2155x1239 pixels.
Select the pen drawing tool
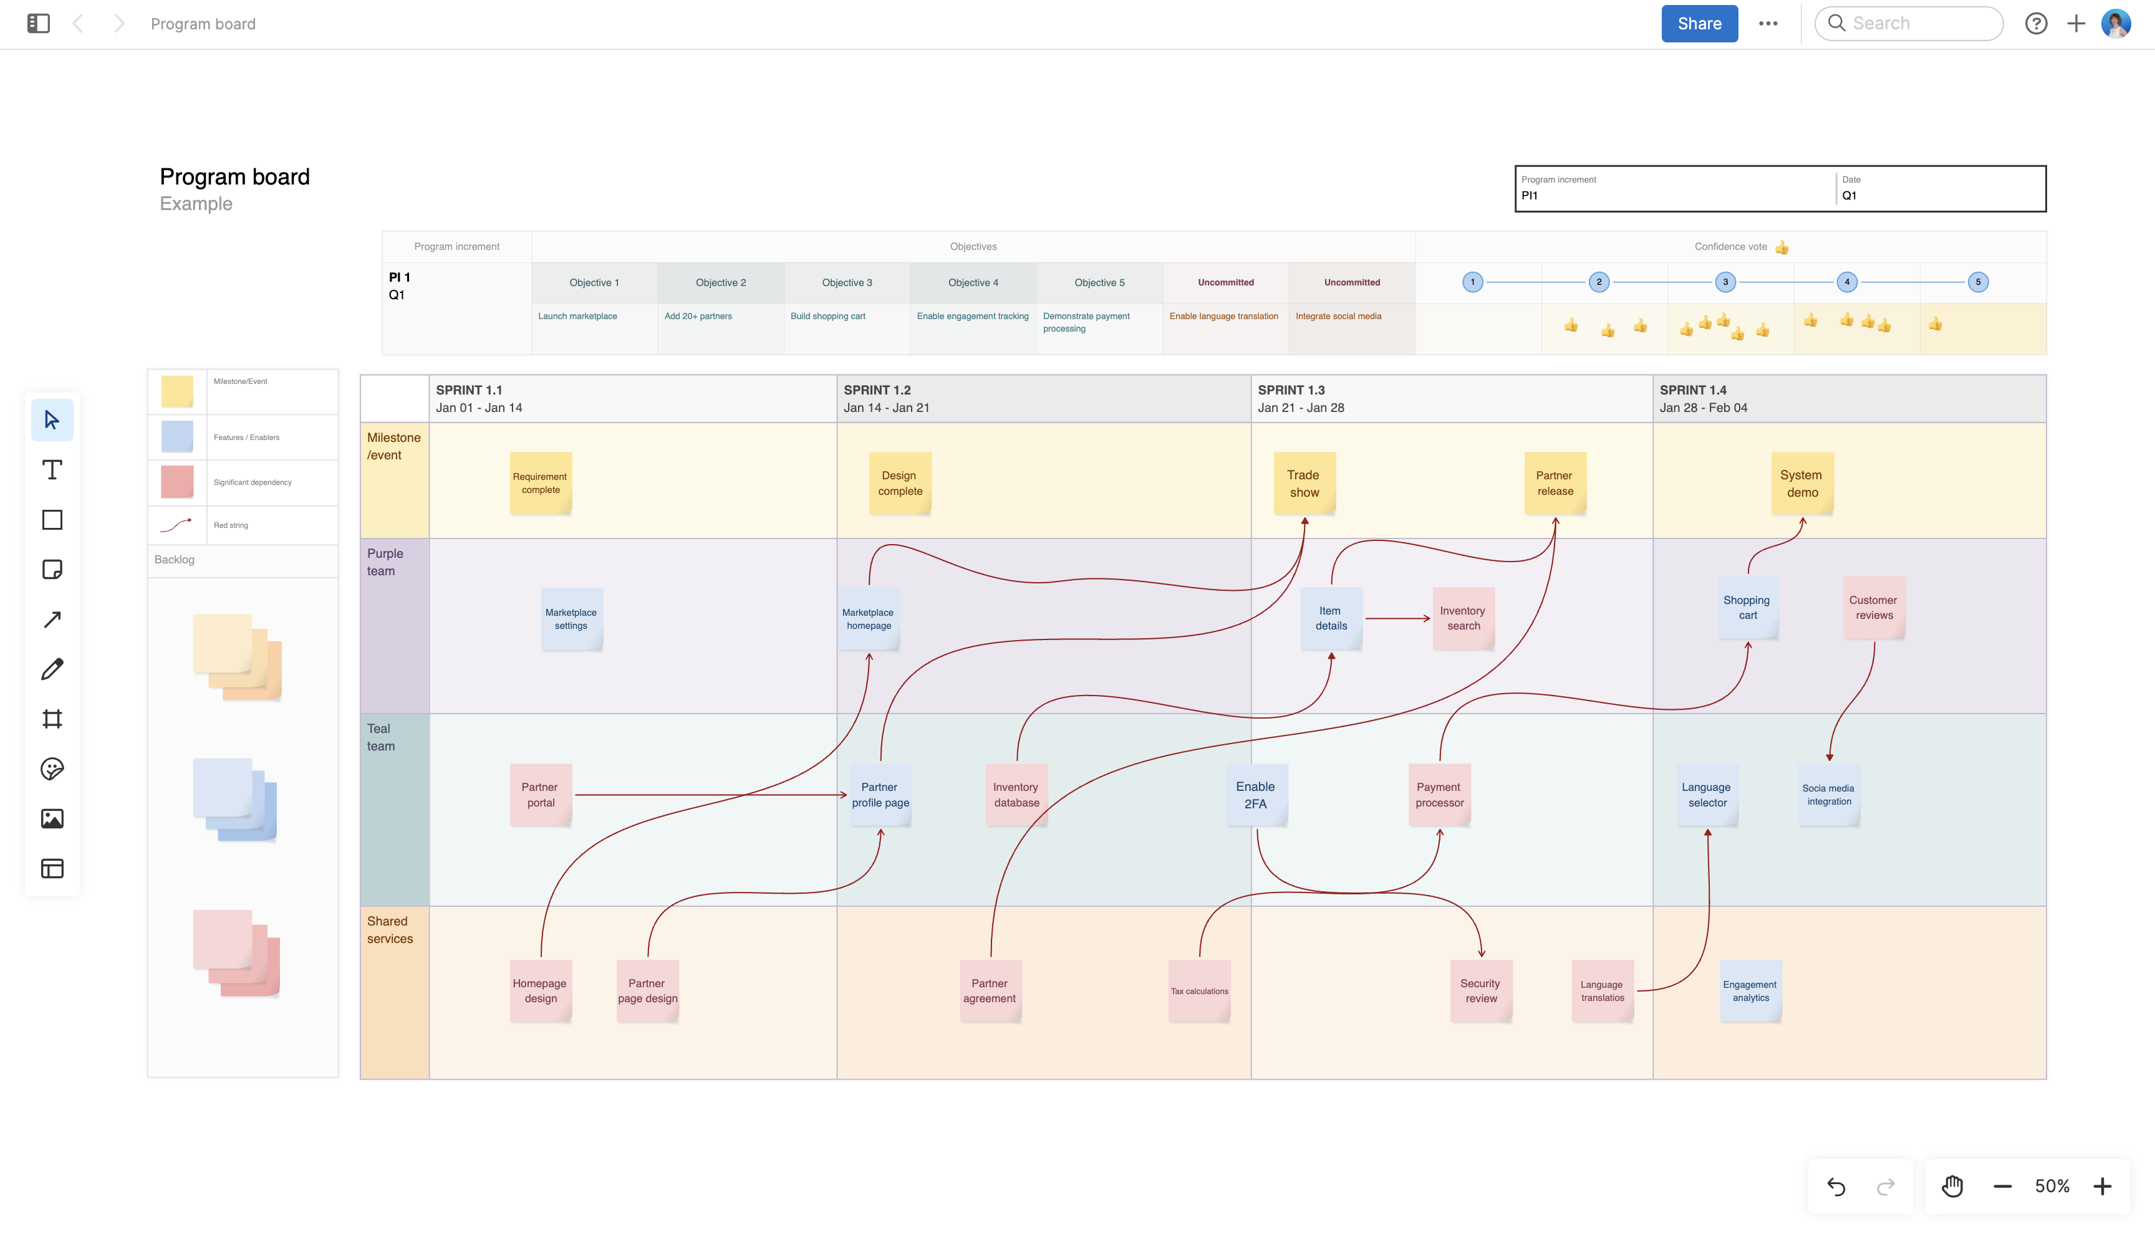click(x=52, y=669)
